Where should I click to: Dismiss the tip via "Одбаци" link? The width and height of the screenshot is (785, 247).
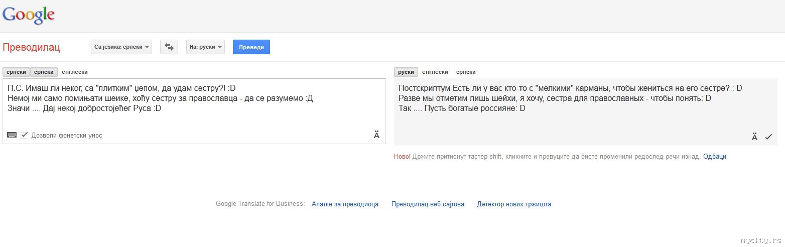[714, 157]
